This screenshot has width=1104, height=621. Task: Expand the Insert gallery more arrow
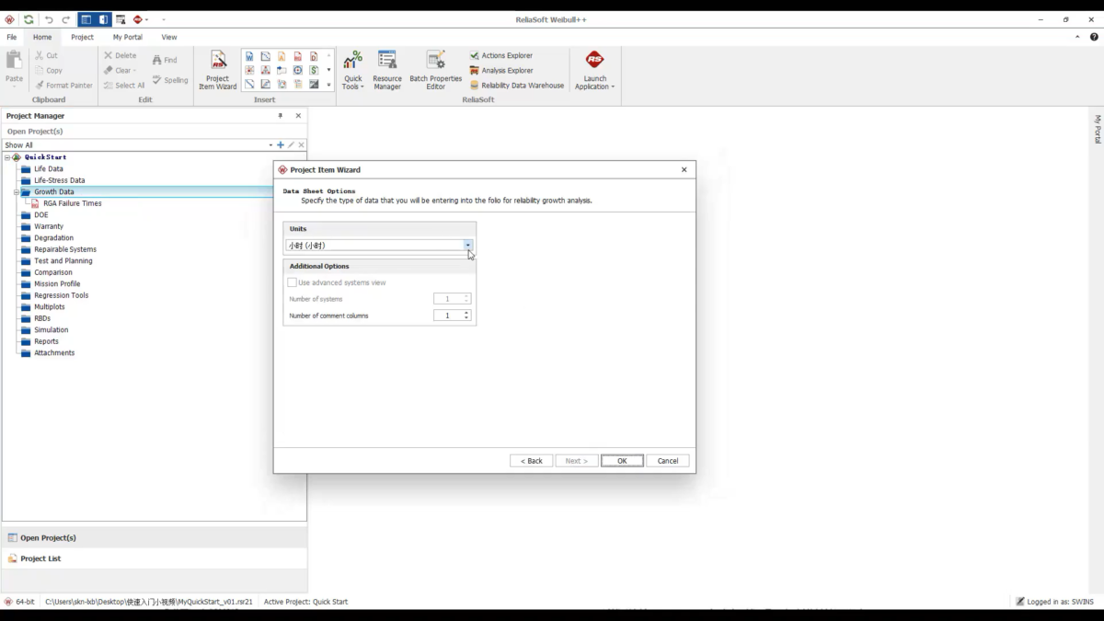tap(328, 85)
